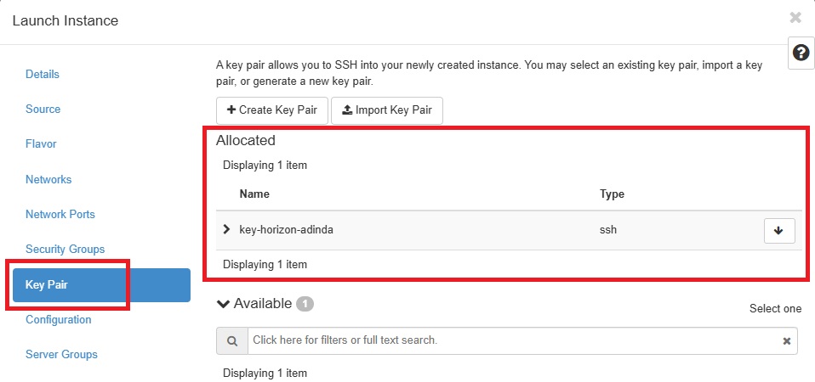815x382 pixels.
Task: Open the help question mark icon
Action: (801, 53)
